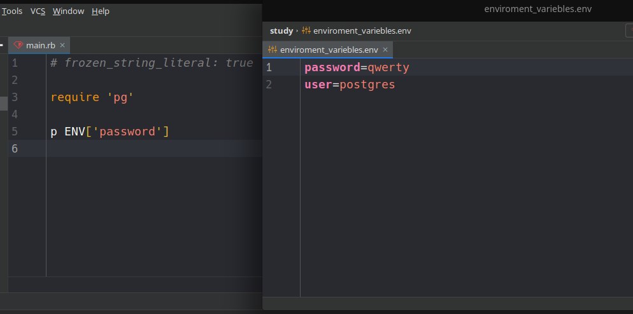
Task: Open the Help menu
Action: (101, 11)
